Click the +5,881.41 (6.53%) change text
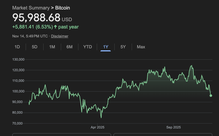 click(x=33, y=27)
